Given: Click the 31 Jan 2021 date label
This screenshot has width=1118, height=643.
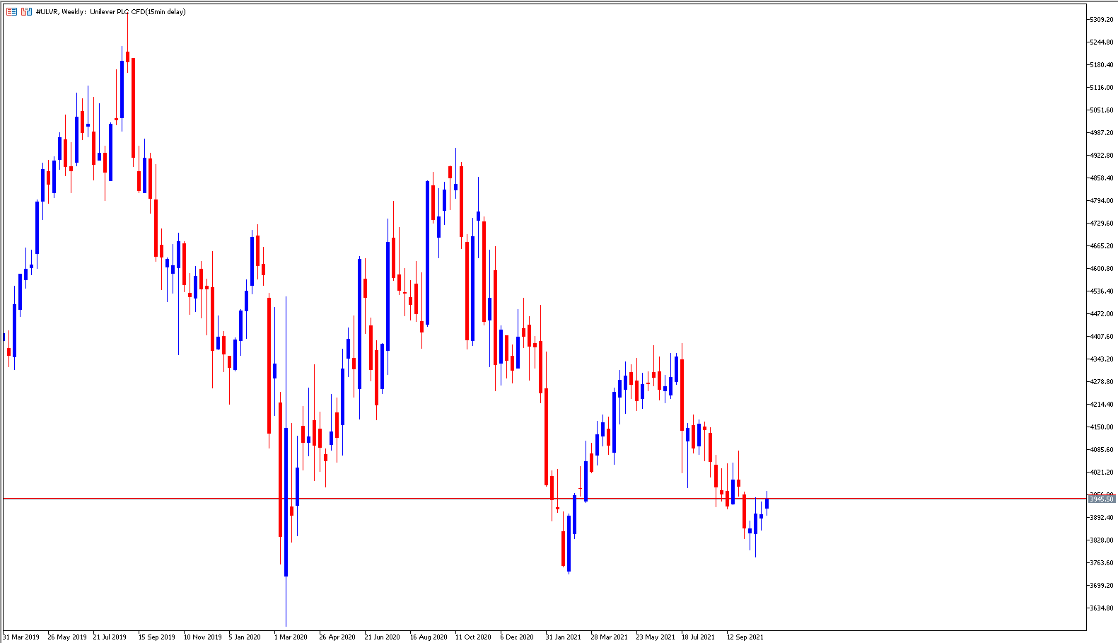Looking at the screenshot, I should pos(563,637).
